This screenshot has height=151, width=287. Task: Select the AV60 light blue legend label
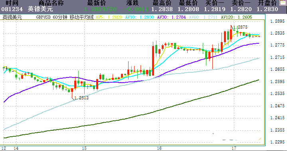pyautogui.click(x=203, y=17)
